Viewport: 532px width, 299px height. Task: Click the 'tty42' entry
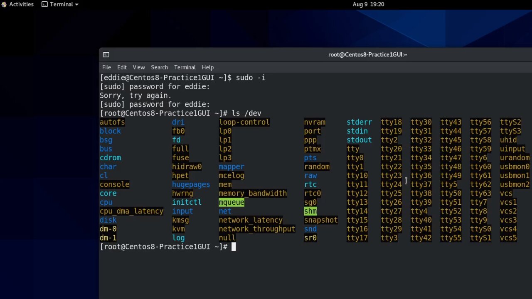[421, 238]
